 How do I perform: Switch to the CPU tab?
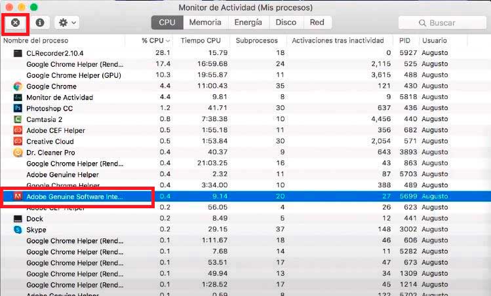pyautogui.click(x=167, y=22)
